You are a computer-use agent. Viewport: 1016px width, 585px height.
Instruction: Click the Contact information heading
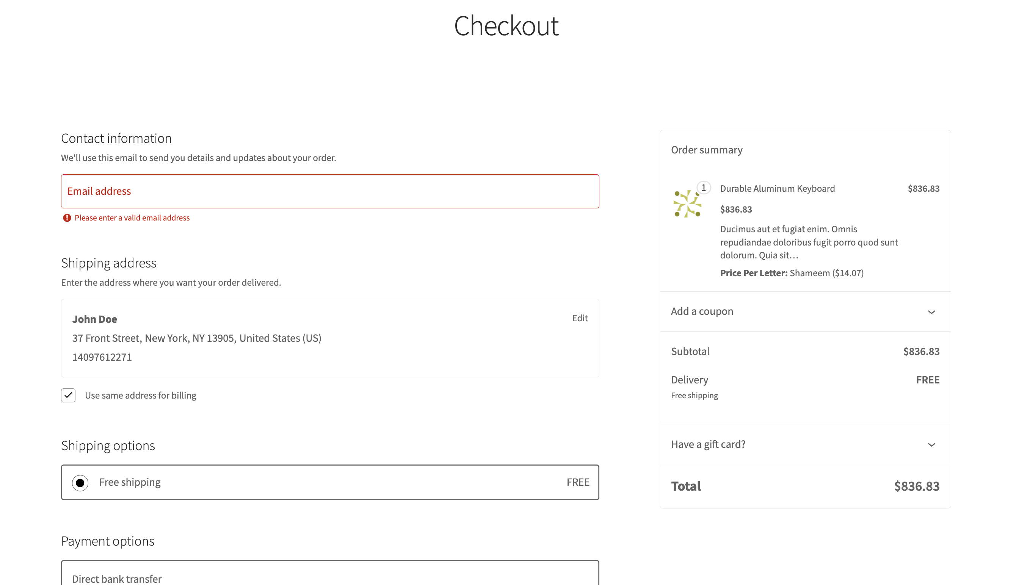(x=116, y=139)
